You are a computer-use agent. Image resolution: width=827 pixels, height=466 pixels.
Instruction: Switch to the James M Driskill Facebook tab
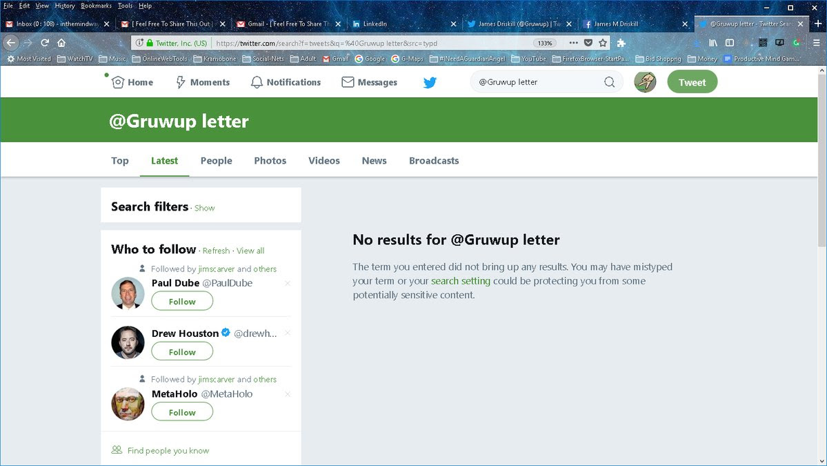[635, 23]
